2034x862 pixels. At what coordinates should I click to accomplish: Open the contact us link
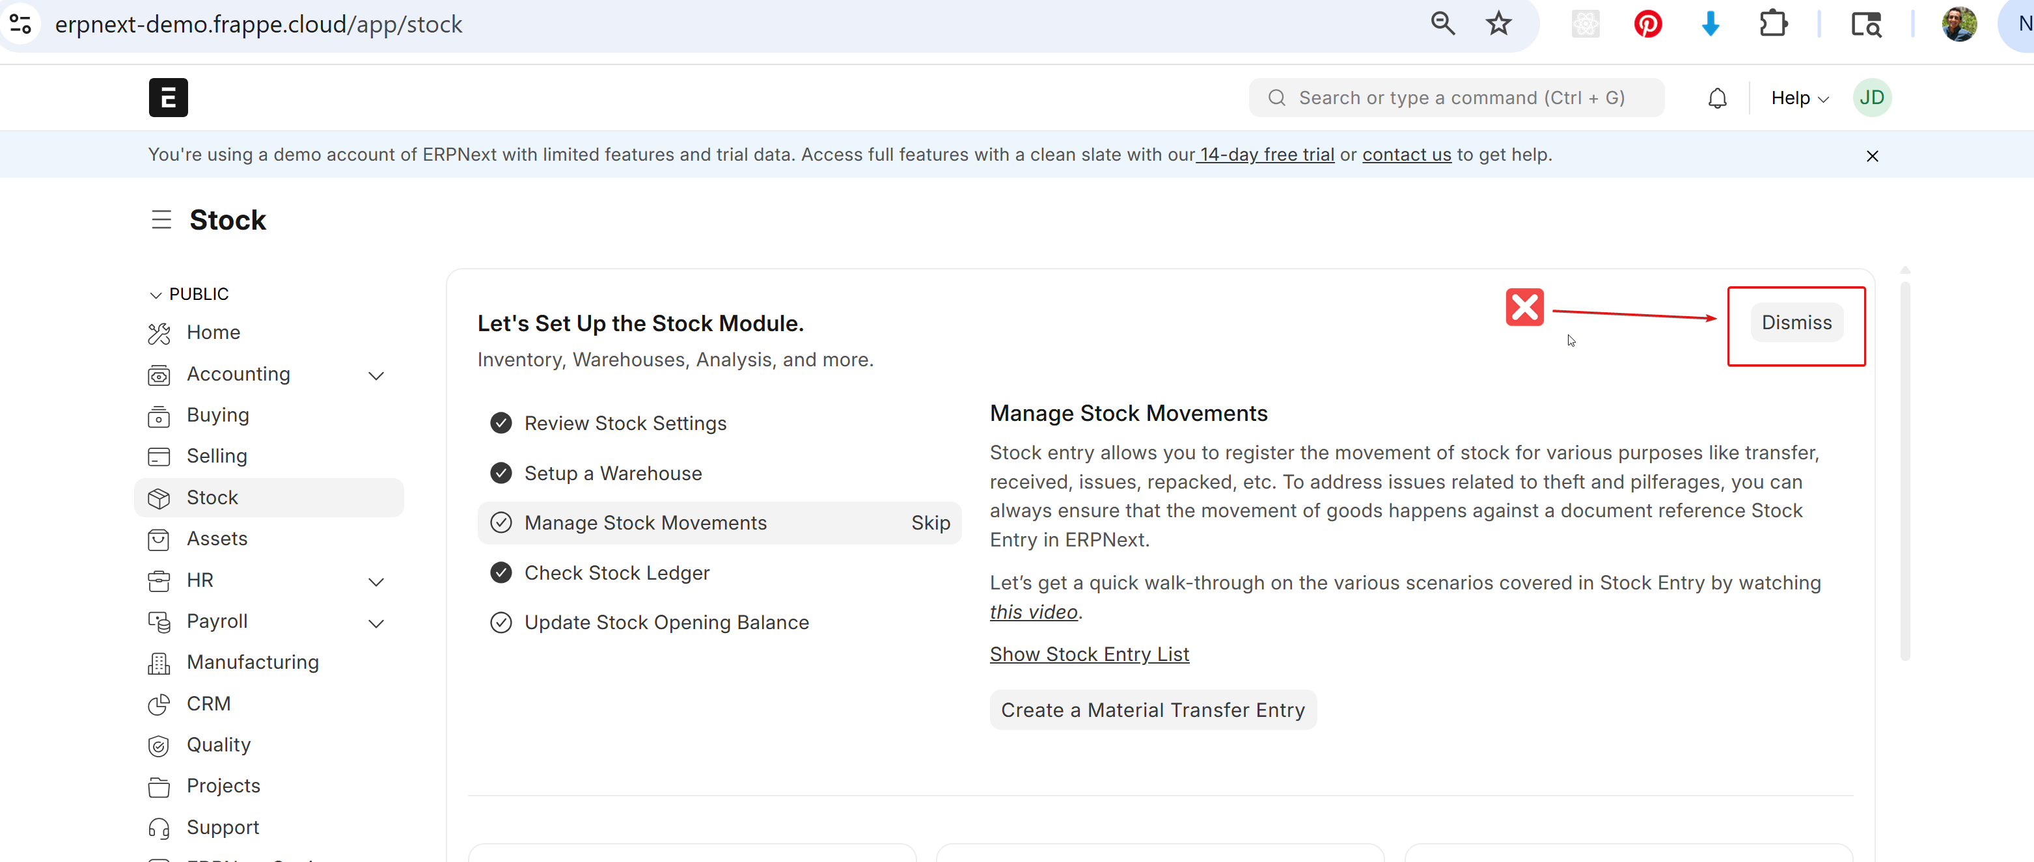pyautogui.click(x=1407, y=155)
